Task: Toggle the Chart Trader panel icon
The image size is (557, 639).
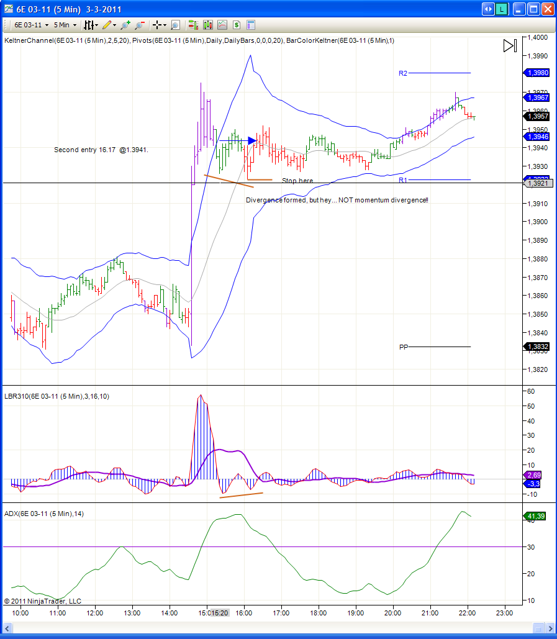Action: click(193, 25)
